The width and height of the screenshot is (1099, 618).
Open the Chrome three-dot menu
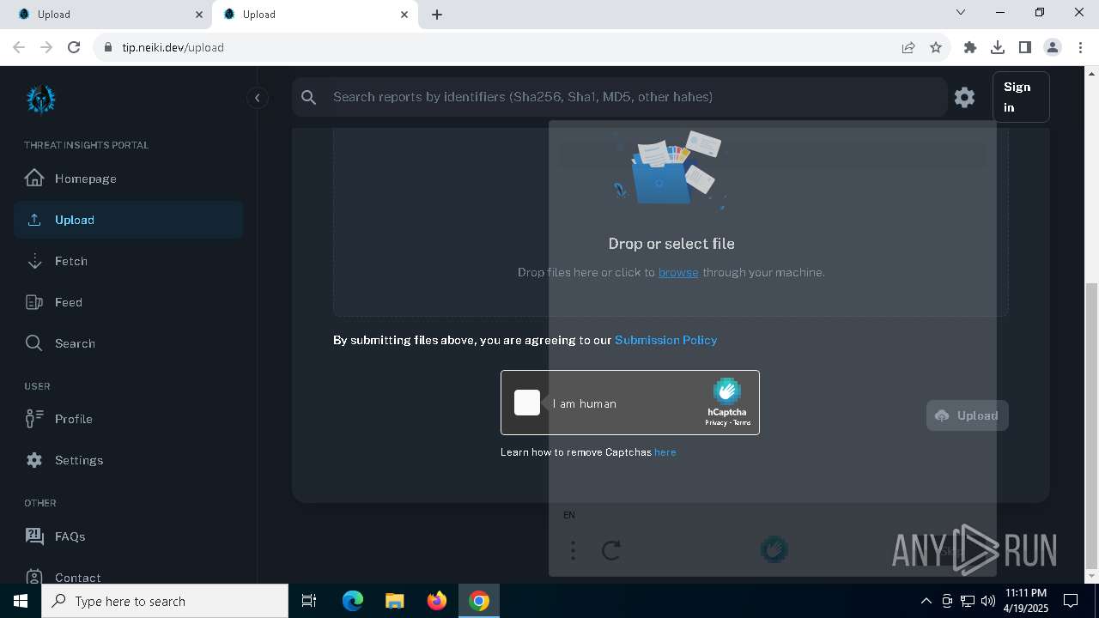point(1080,47)
